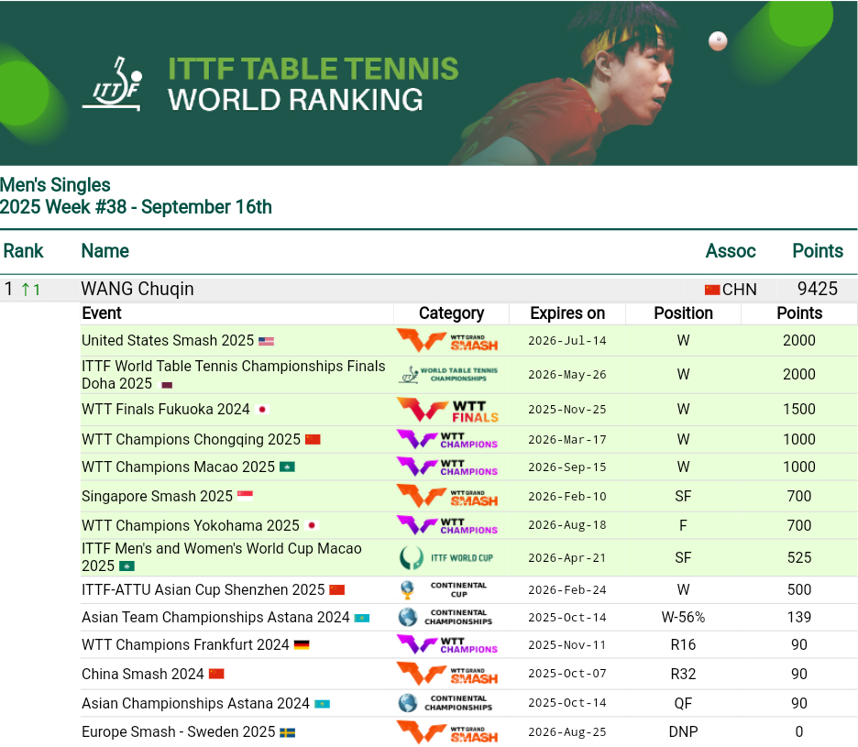Click the World Table Tennis Championships logo

coord(447,375)
